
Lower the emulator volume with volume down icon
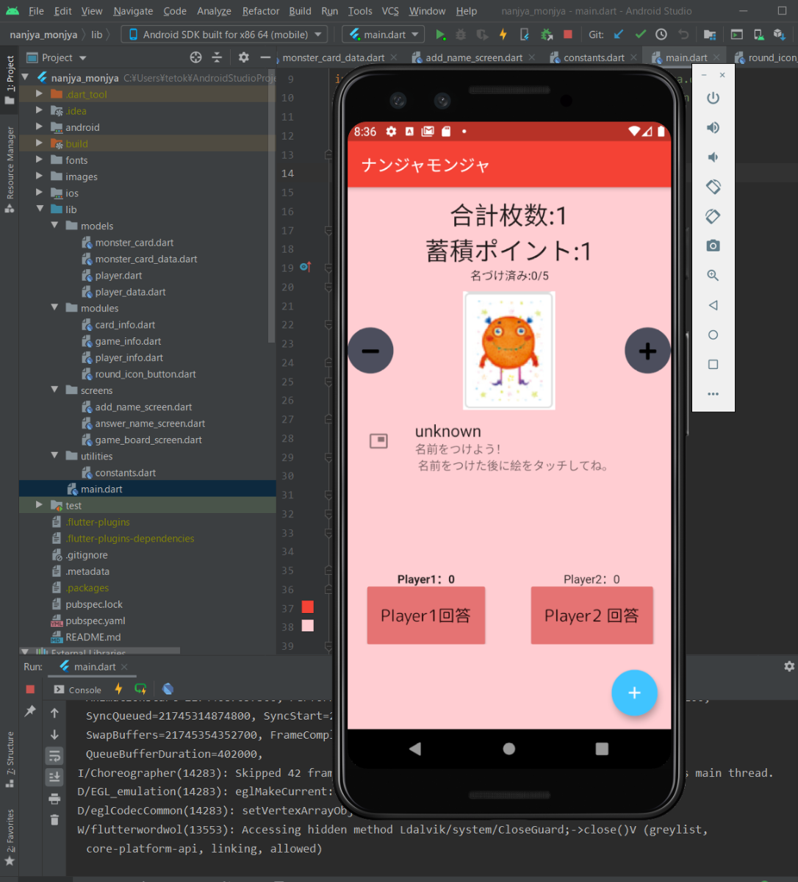click(713, 157)
